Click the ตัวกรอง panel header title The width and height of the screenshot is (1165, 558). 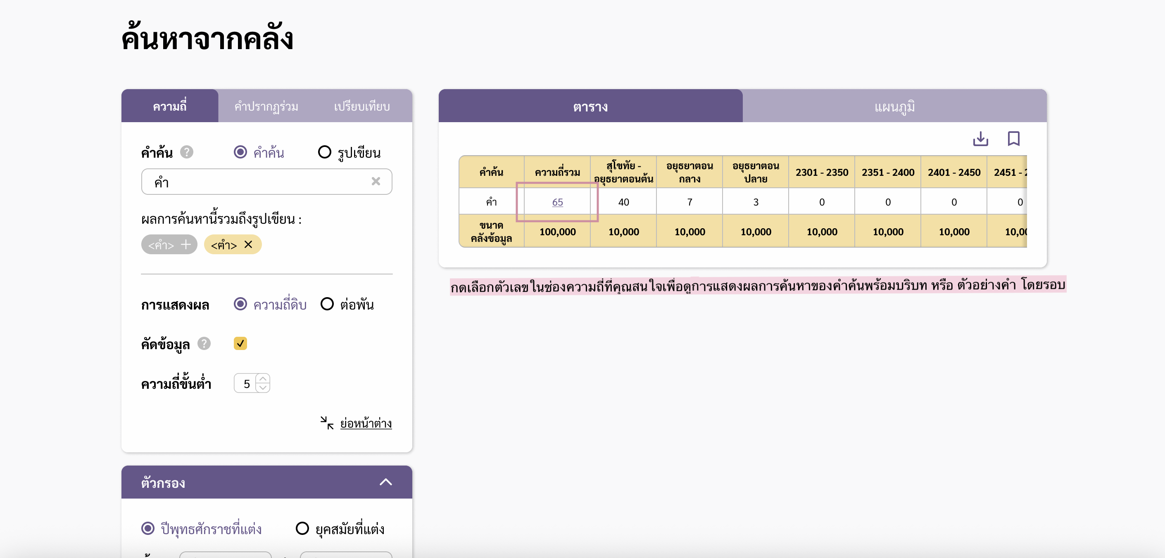pos(163,482)
